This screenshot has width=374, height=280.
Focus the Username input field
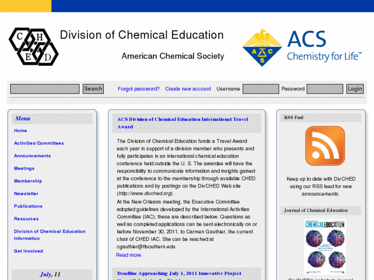(x=260, y=89)
